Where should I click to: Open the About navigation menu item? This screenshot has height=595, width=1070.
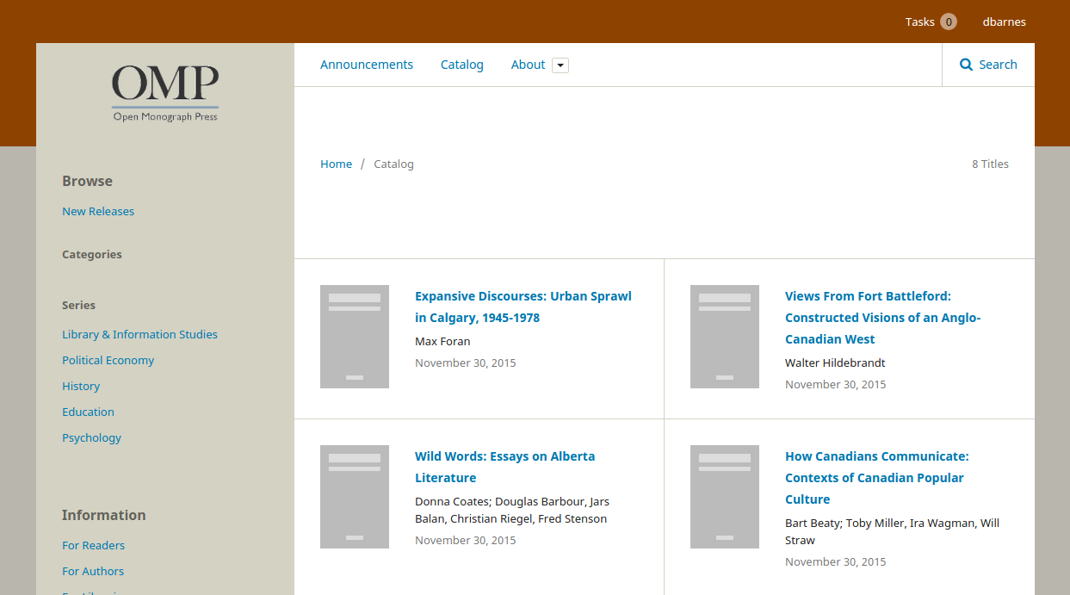528,65
